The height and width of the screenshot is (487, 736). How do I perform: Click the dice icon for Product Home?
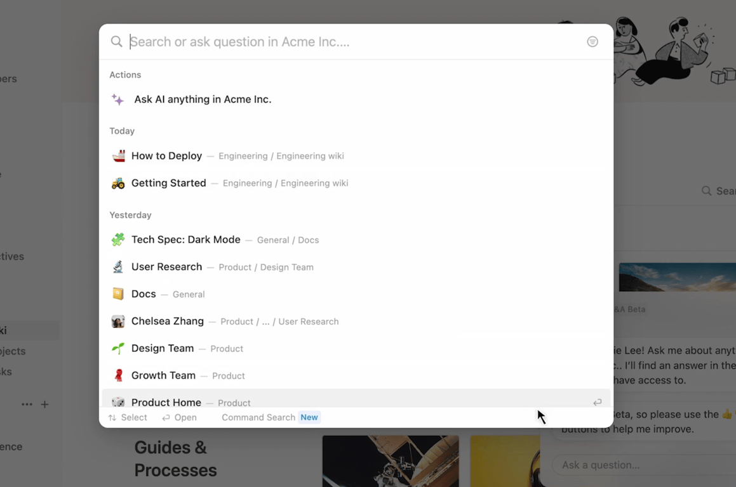[118, 401]
